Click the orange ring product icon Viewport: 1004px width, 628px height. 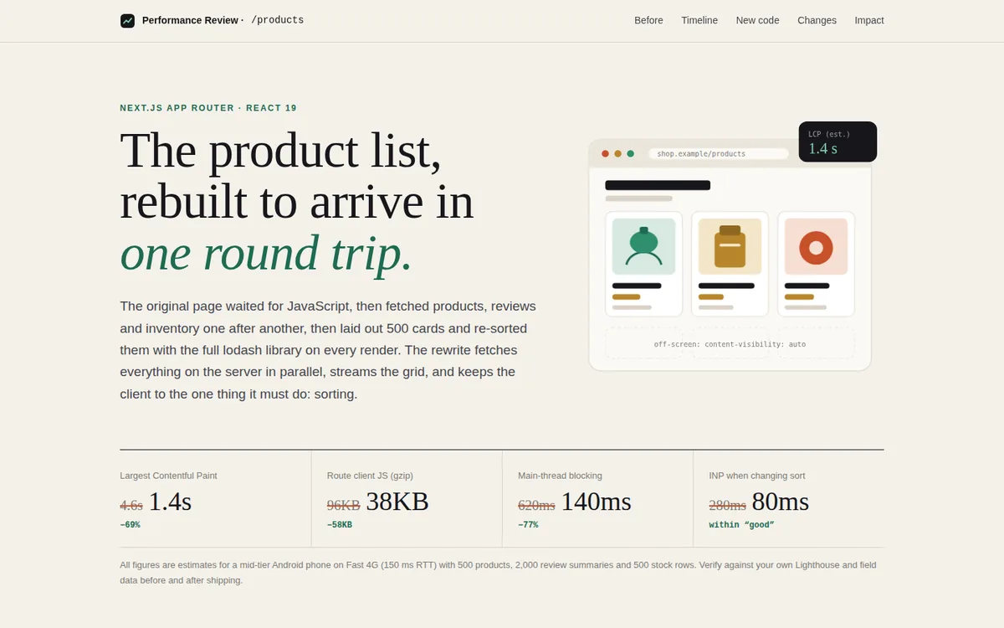click(x=816, y=246)
